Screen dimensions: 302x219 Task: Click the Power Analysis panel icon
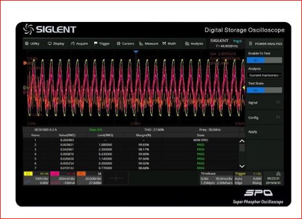[x=251, y=44]
